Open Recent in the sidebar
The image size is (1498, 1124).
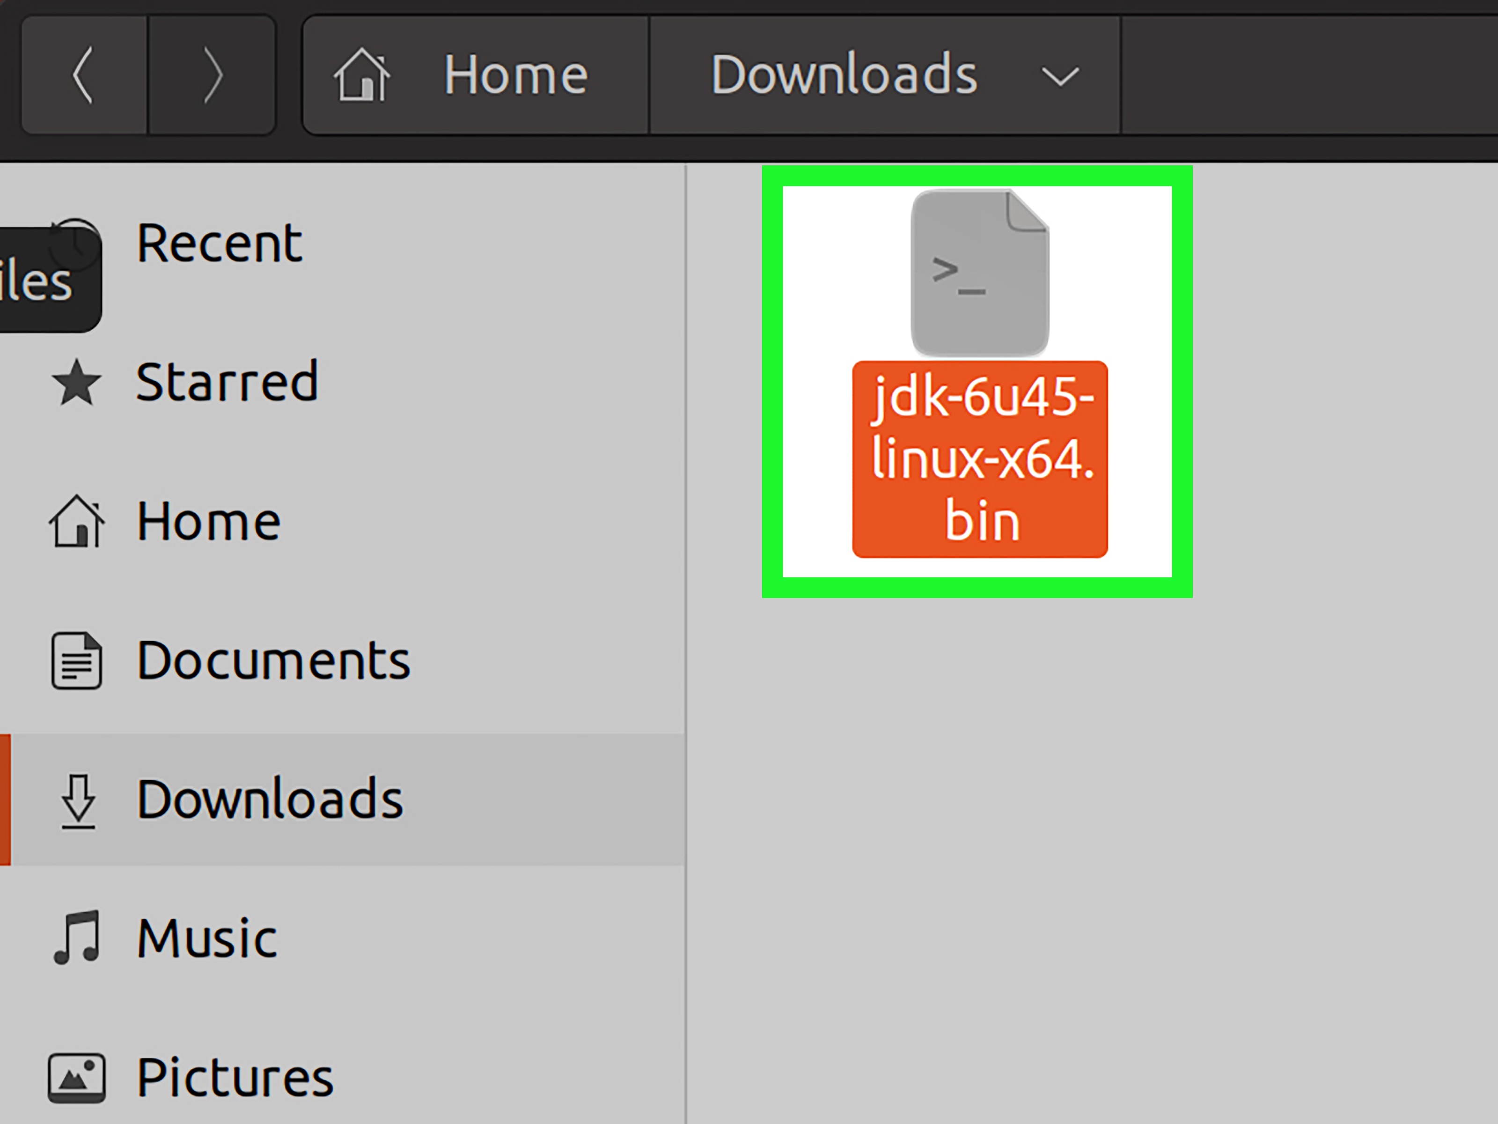[342, 243]
